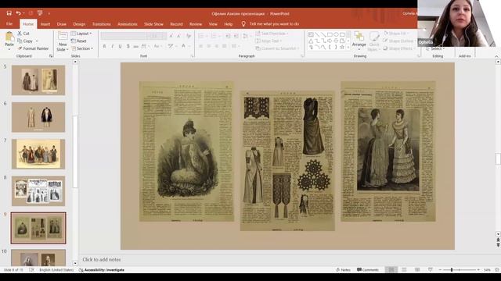Select slide 8 thumbnail

pyautogui.click(x=38, y=190)
